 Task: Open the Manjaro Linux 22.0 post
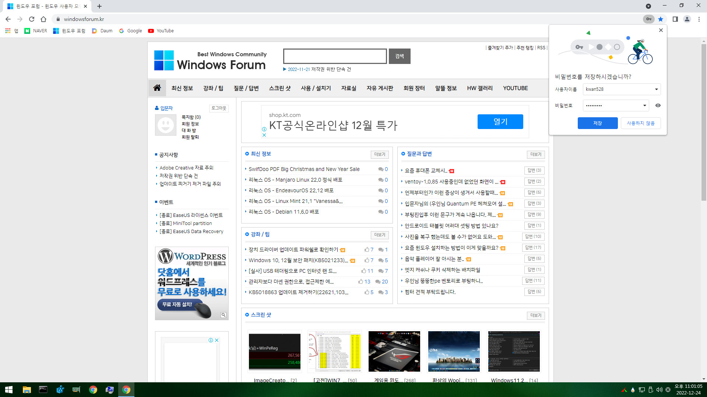click(x=295, y=180)
